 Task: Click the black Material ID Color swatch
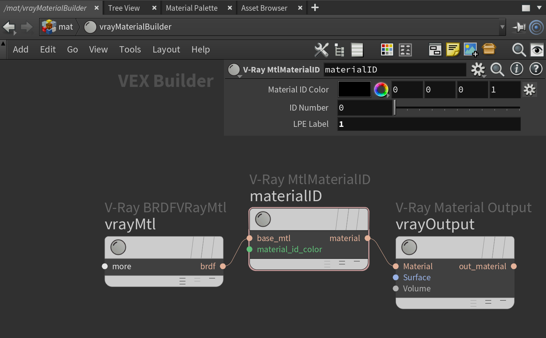[355, 89]
